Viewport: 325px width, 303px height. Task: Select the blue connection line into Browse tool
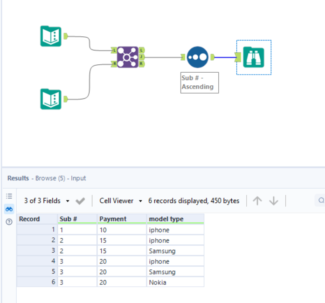[225, 57]
